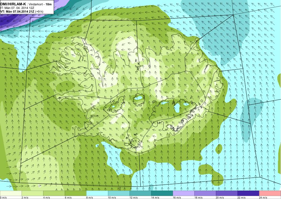
Task: Click the '6 m/s' legend label
Action: coord(68,198)
